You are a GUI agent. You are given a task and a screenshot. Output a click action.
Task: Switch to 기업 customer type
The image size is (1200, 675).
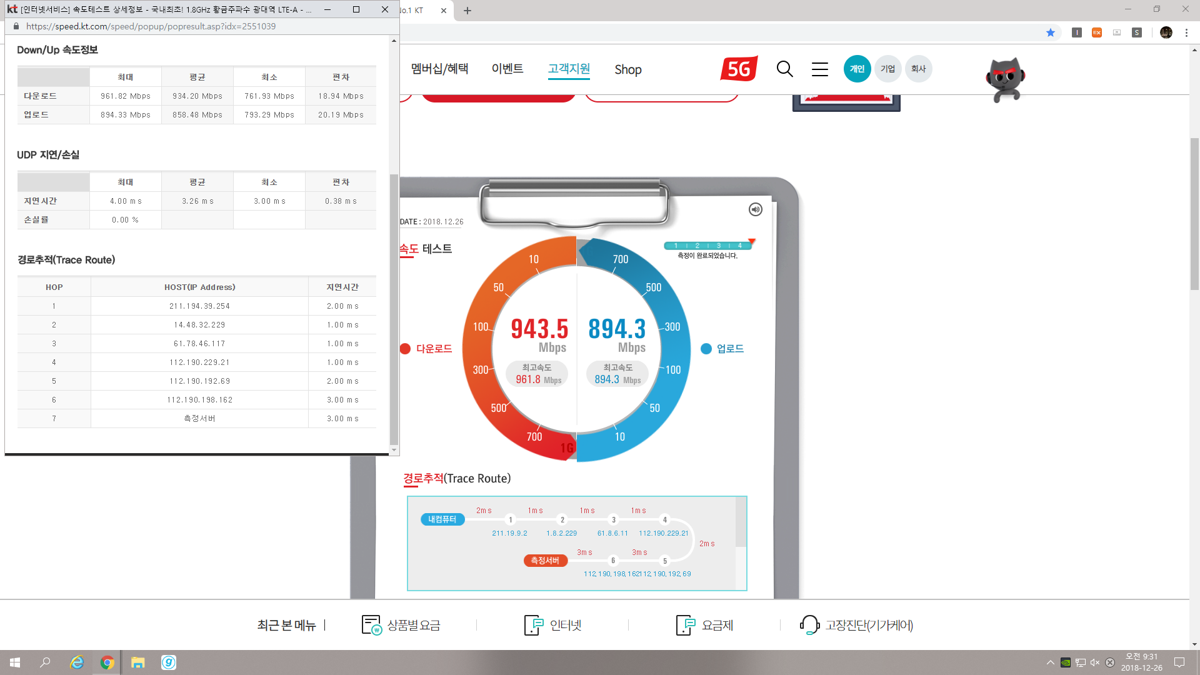[887, 69]
